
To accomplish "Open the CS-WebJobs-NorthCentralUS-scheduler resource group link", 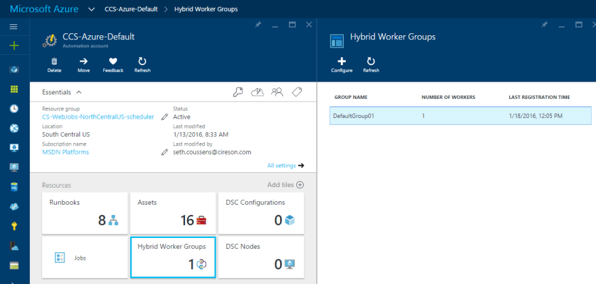I will pos(98,117).
